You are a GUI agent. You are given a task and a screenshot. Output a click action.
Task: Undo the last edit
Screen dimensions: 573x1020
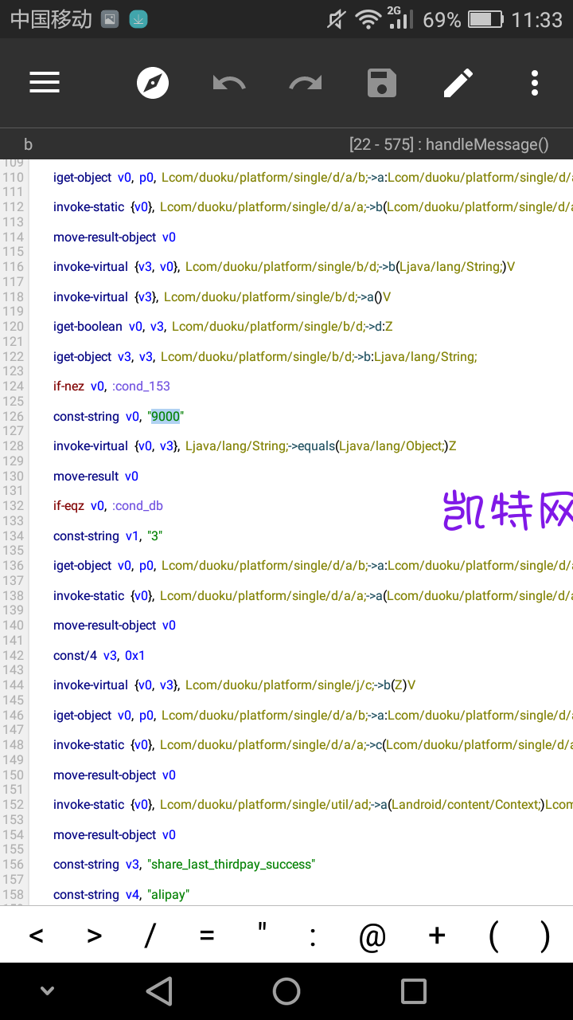[229, 83]
